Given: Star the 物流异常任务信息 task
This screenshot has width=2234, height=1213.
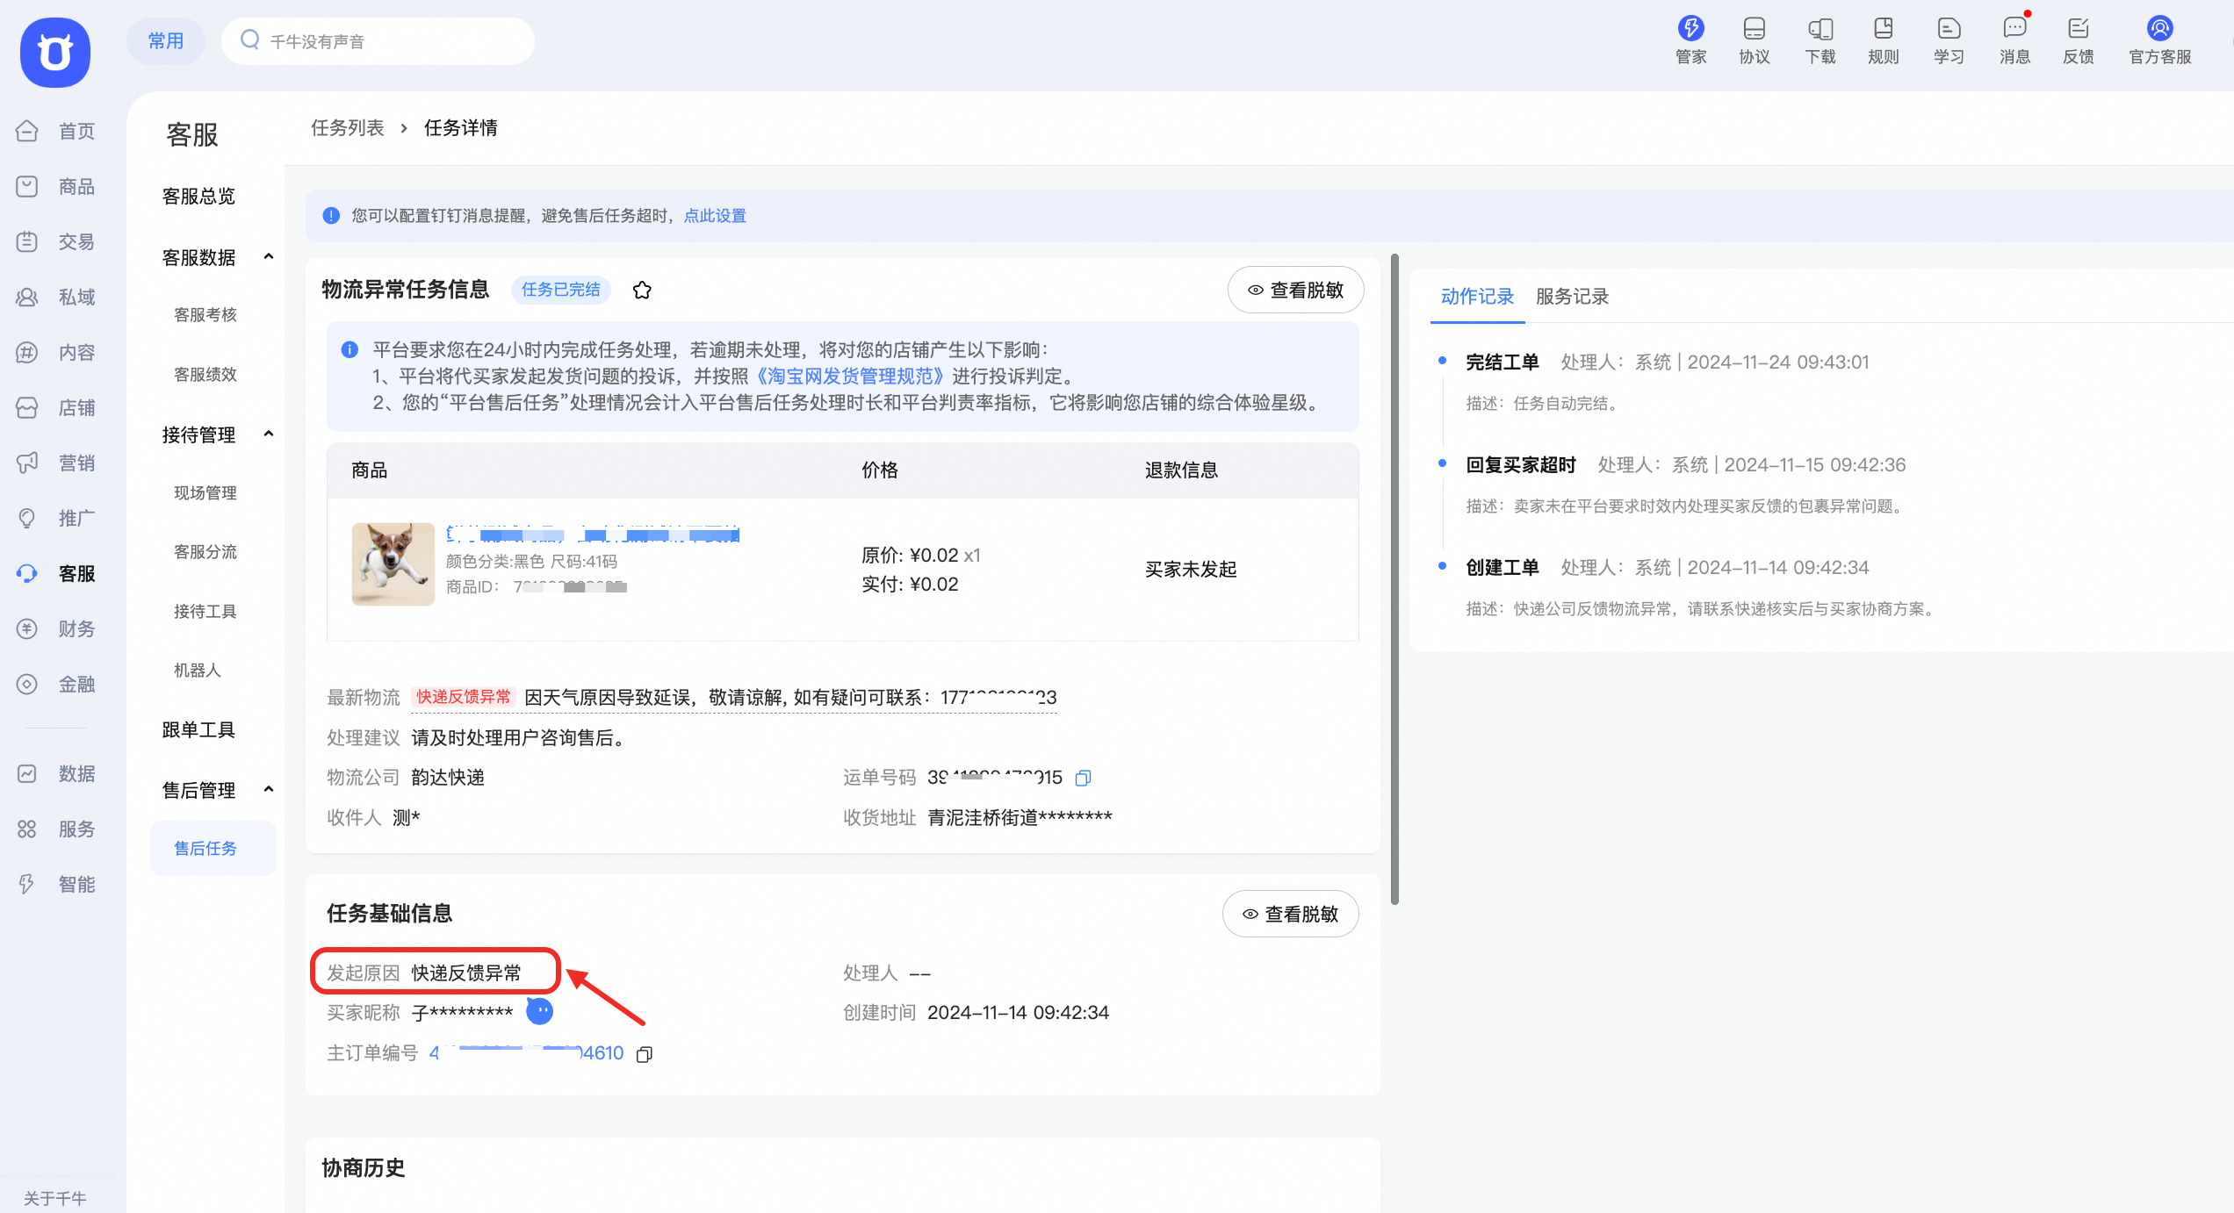Looking at the screenshot, I should (642, 290).
